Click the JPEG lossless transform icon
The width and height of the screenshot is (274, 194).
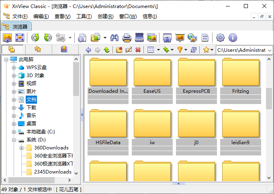pos(60,38)
